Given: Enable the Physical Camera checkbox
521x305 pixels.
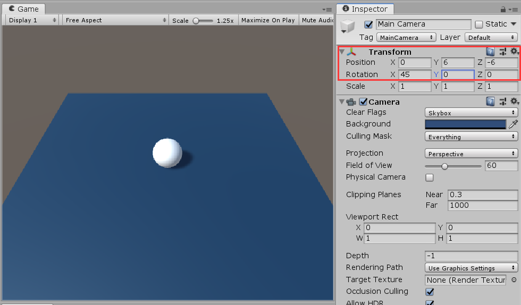Looking at the screenshot, I should (430, 177).
